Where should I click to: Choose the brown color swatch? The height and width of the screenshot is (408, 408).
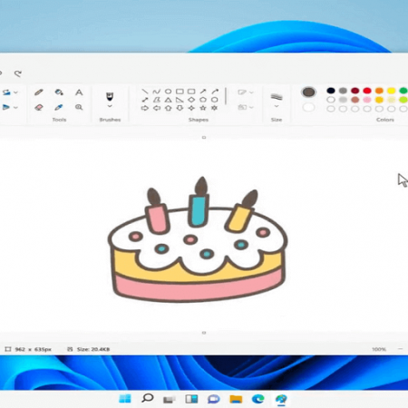pos(355,100)
